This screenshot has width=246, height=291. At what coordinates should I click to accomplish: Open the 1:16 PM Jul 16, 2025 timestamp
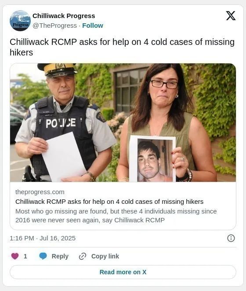tap(43, 238)
